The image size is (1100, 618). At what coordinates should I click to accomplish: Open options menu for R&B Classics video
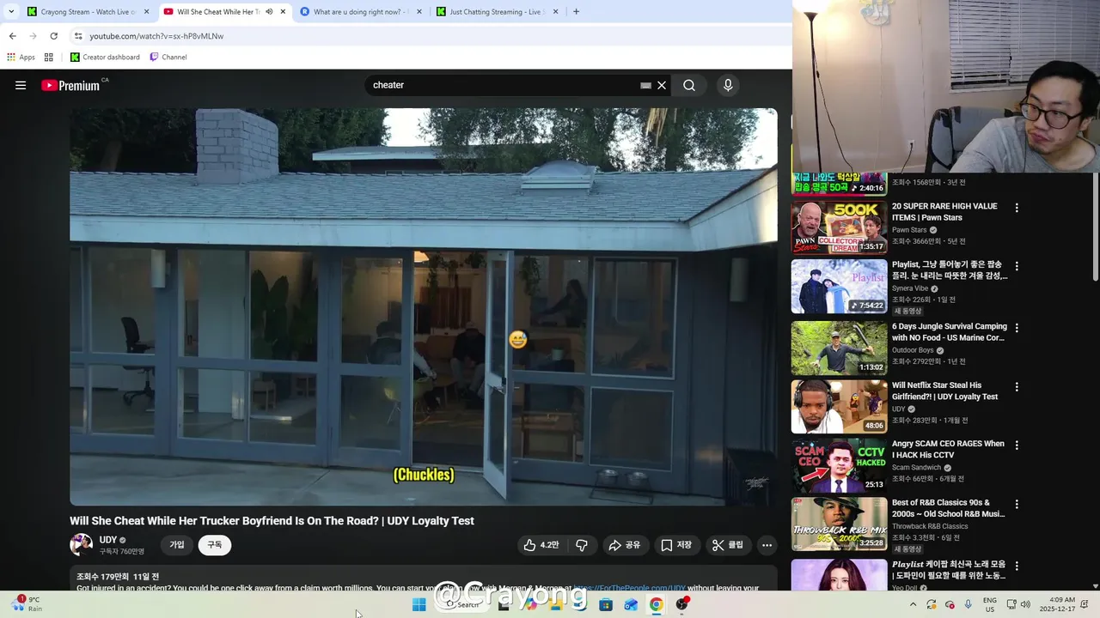pyautogui.click(x=1017, y=504)
